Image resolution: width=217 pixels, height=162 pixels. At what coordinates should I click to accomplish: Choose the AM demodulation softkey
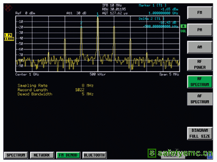click(x=200, y=47)
